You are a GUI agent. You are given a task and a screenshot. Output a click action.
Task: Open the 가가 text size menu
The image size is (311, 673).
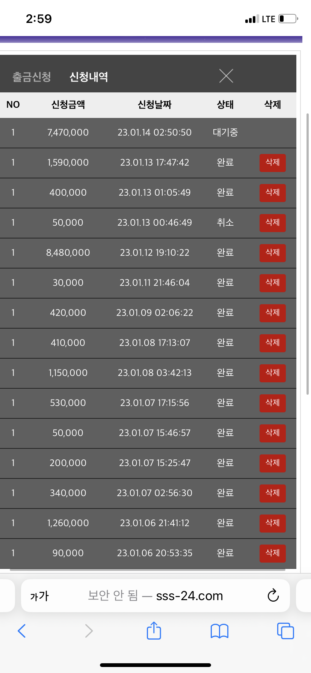tap(39, 596)
